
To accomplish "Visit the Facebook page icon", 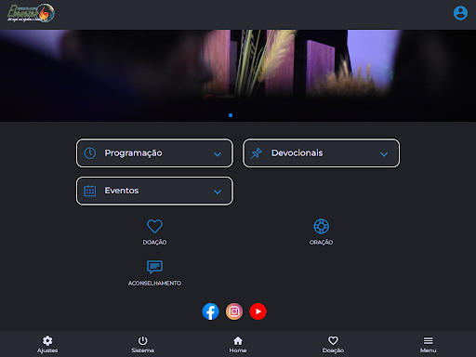I will pos(210,311).
